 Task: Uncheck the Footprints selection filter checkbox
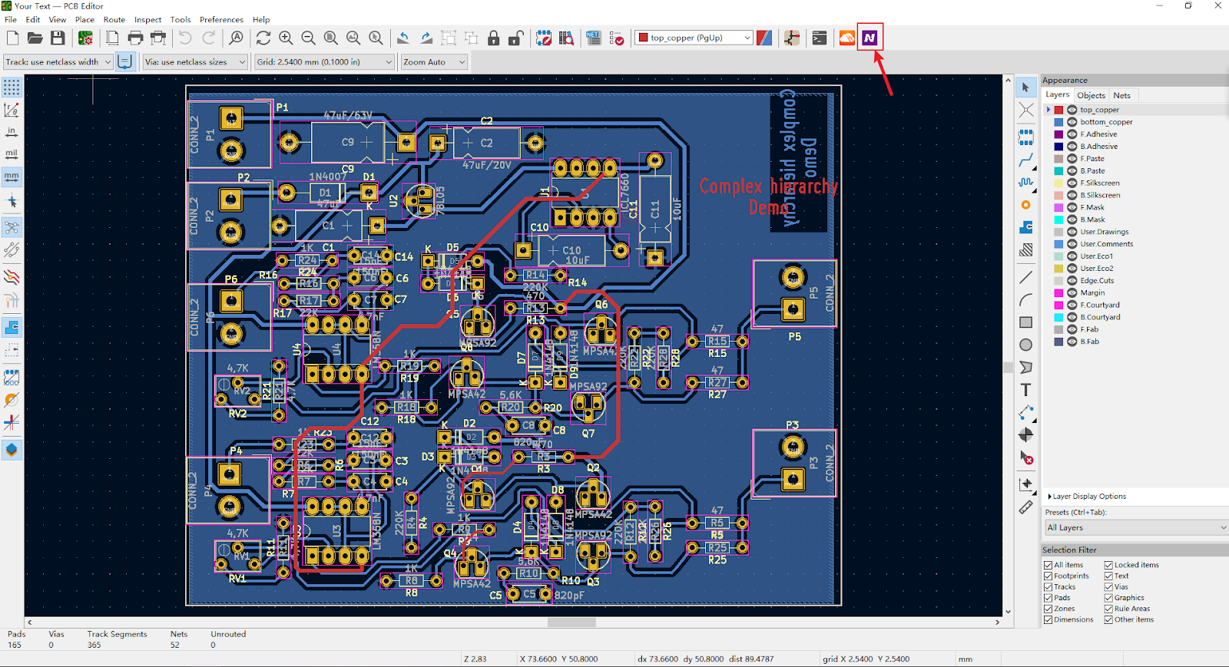point(1048,576)
